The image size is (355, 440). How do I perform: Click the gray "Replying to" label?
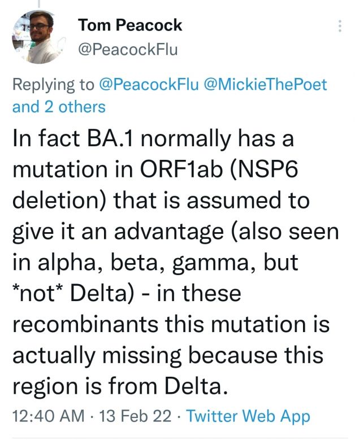coord(53,85)
